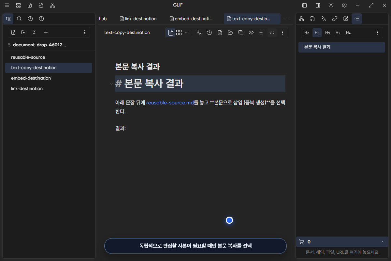The width and height of the screenshot is (391, 261).
Task: Switch to the partially visible -hub tab
Action: [102, 19]
